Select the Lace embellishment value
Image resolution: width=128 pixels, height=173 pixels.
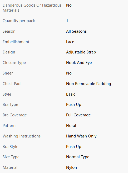[x=70, y=42]
